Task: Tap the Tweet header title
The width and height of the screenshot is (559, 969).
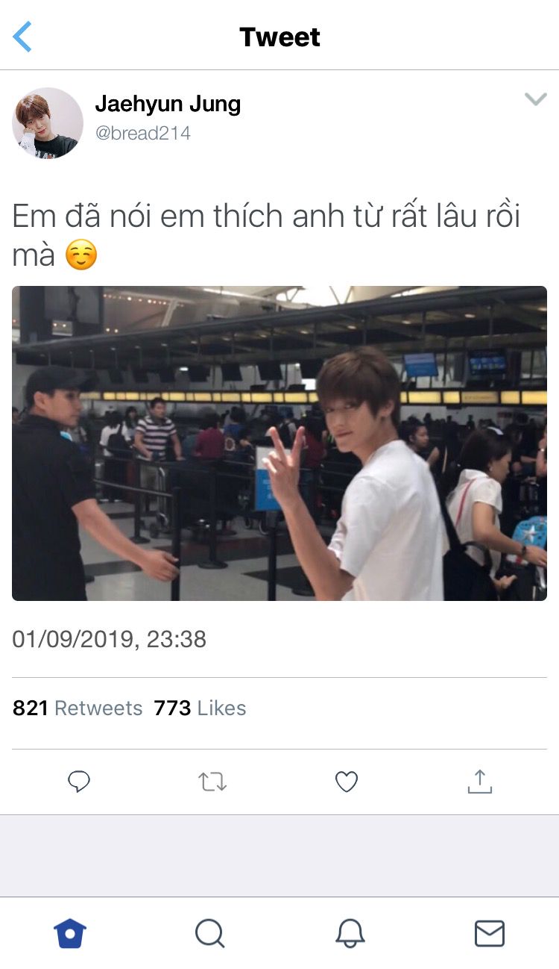Action: [x=279, y=37]
